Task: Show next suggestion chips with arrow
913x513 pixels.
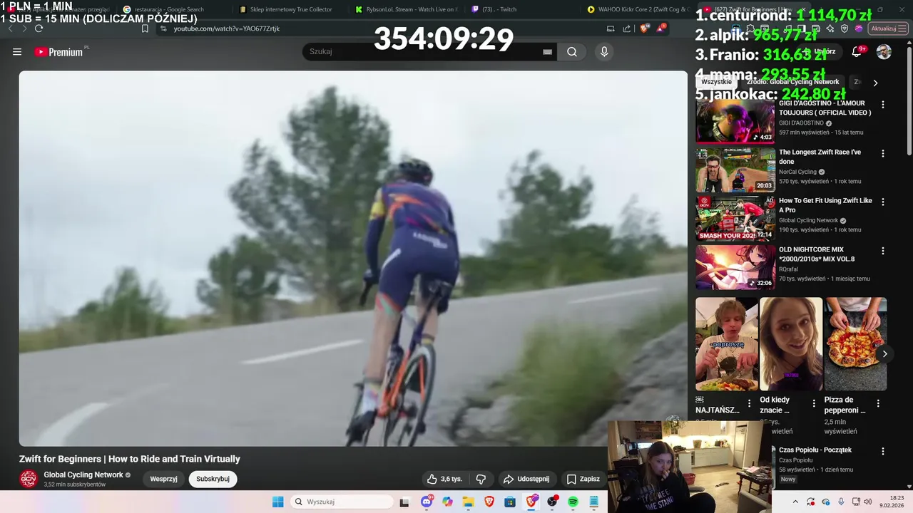Action: (x=875, y=83)
